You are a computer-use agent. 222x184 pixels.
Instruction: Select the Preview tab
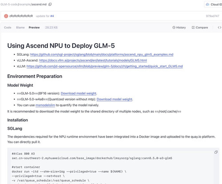(x=34, y=27)
